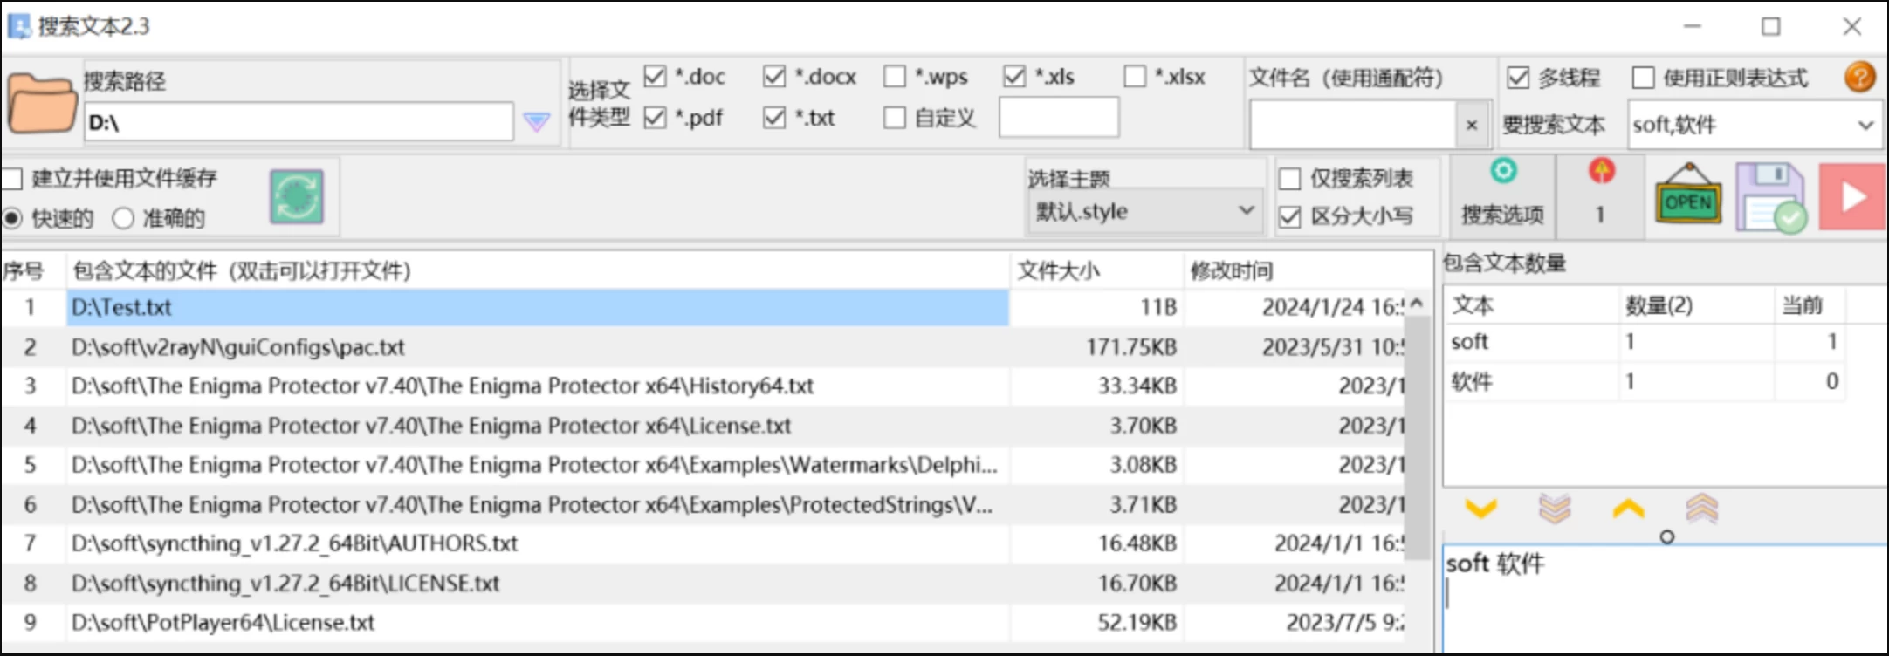This screenshot has width=1889, height=656.
Task: Enable the *.xlsx file type checkbox
Action: pyautogui.click(x=1135, y=77)
